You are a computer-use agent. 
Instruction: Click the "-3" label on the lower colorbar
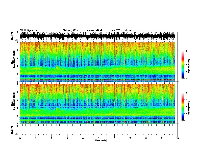point(186,93)
